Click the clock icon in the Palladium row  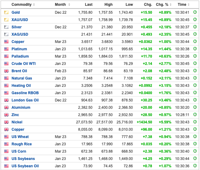pos(195,56)
